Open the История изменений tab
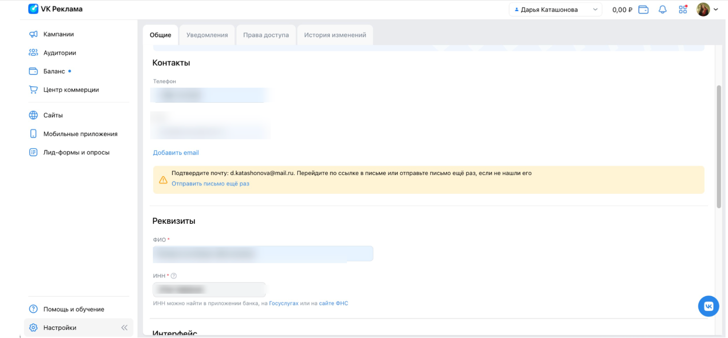Viewport: 728px width, 338px height. point(335,35)
